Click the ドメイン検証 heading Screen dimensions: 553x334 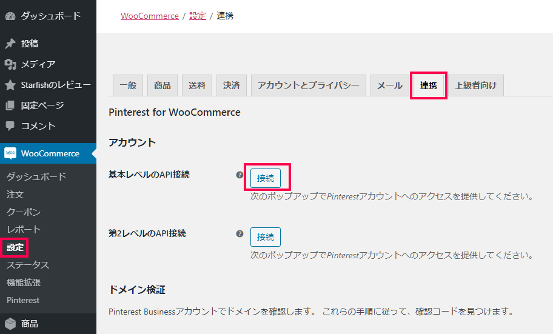pyautogui.click(x=137, y=290)
